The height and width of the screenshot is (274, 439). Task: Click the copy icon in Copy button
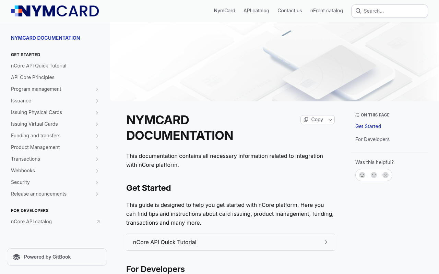pos(306,120)
